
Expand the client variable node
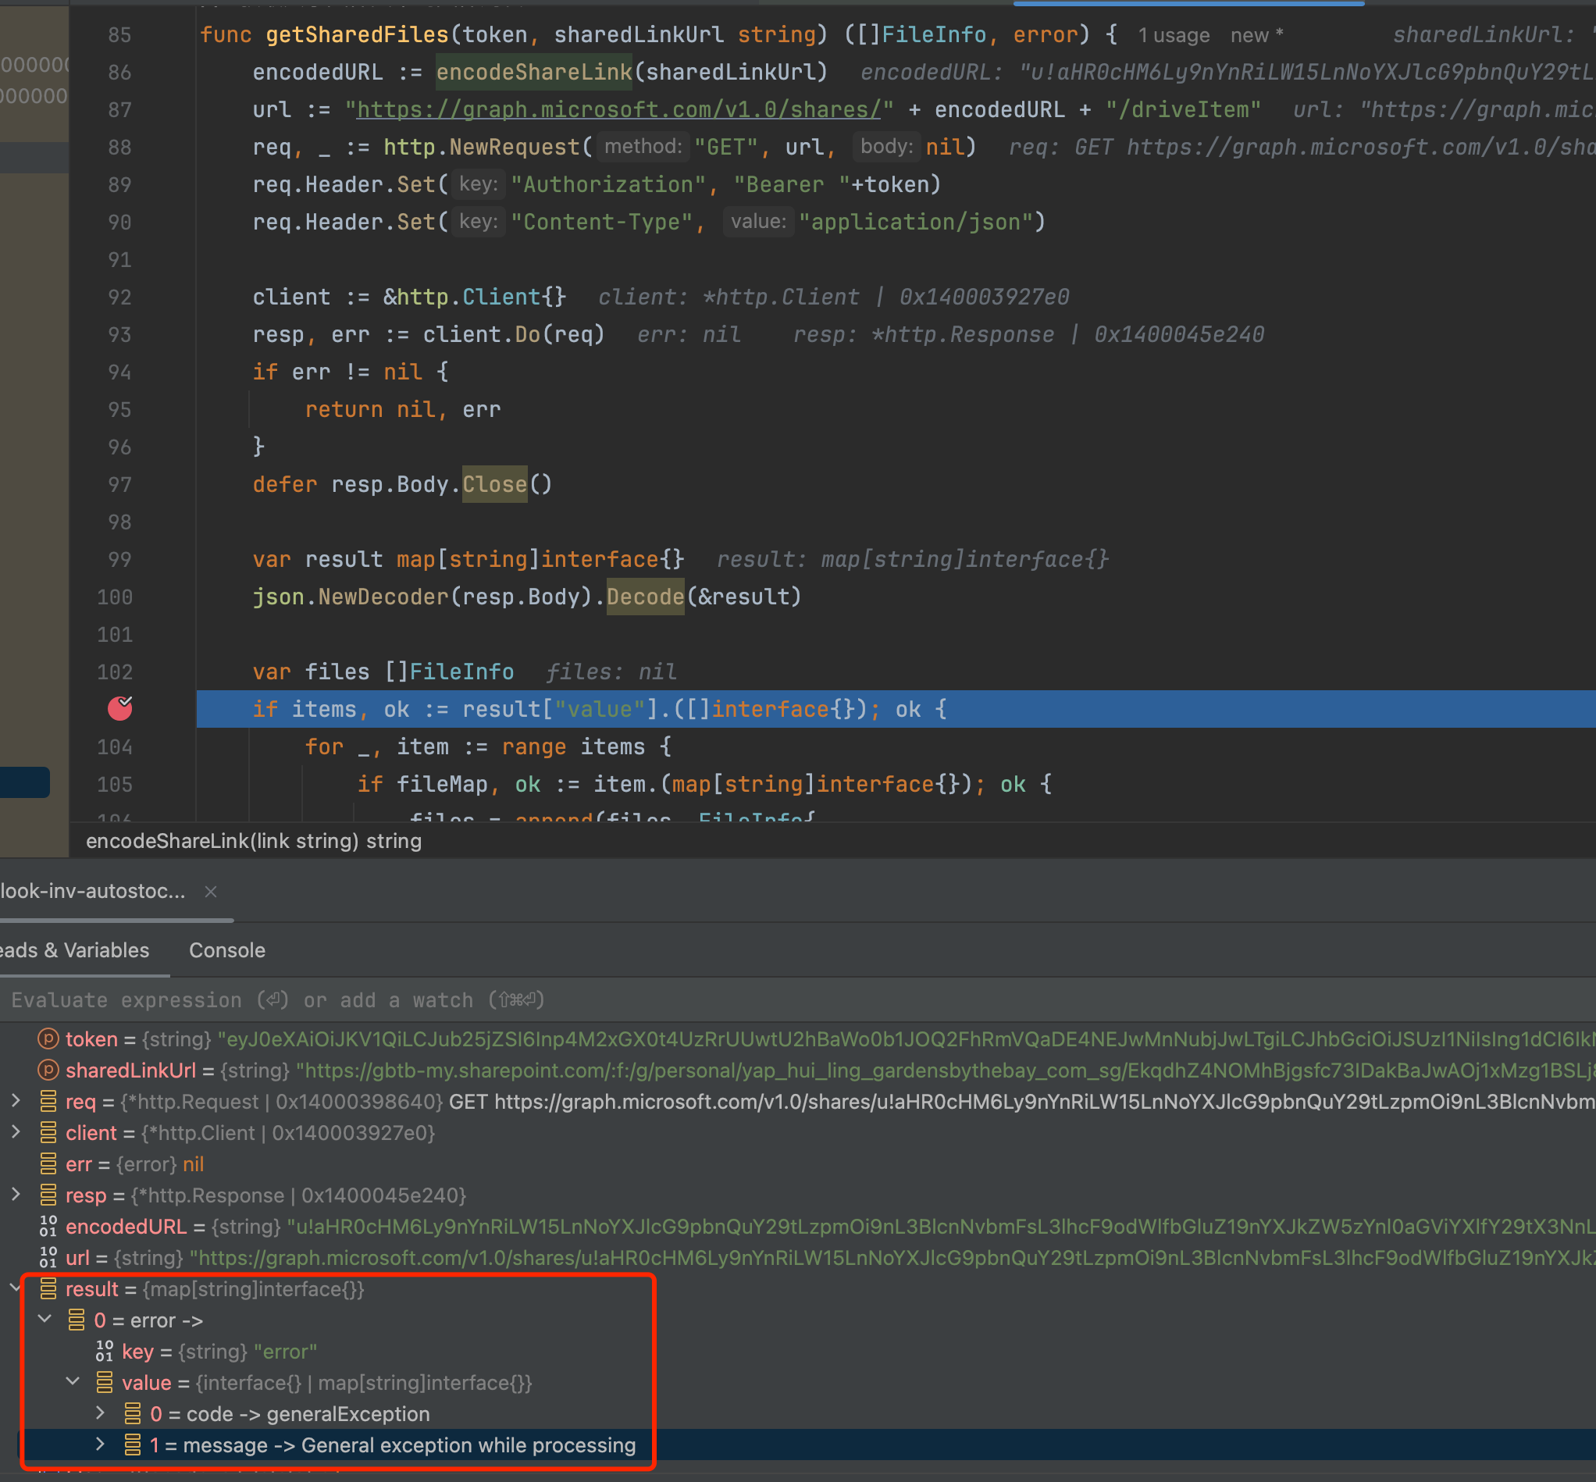16,1132
